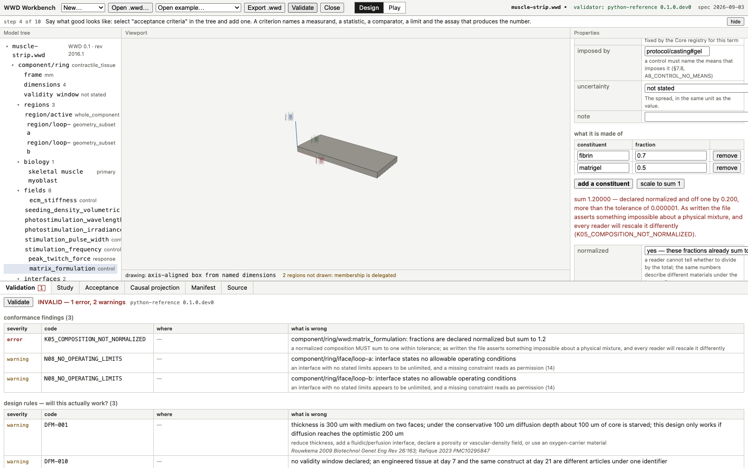Image resolution: width=748 pixels, height=468 pixels.
Task: Collapse the muscle-strip.wwd tree root
Action: pyautogui.click(x=7, y=47)
